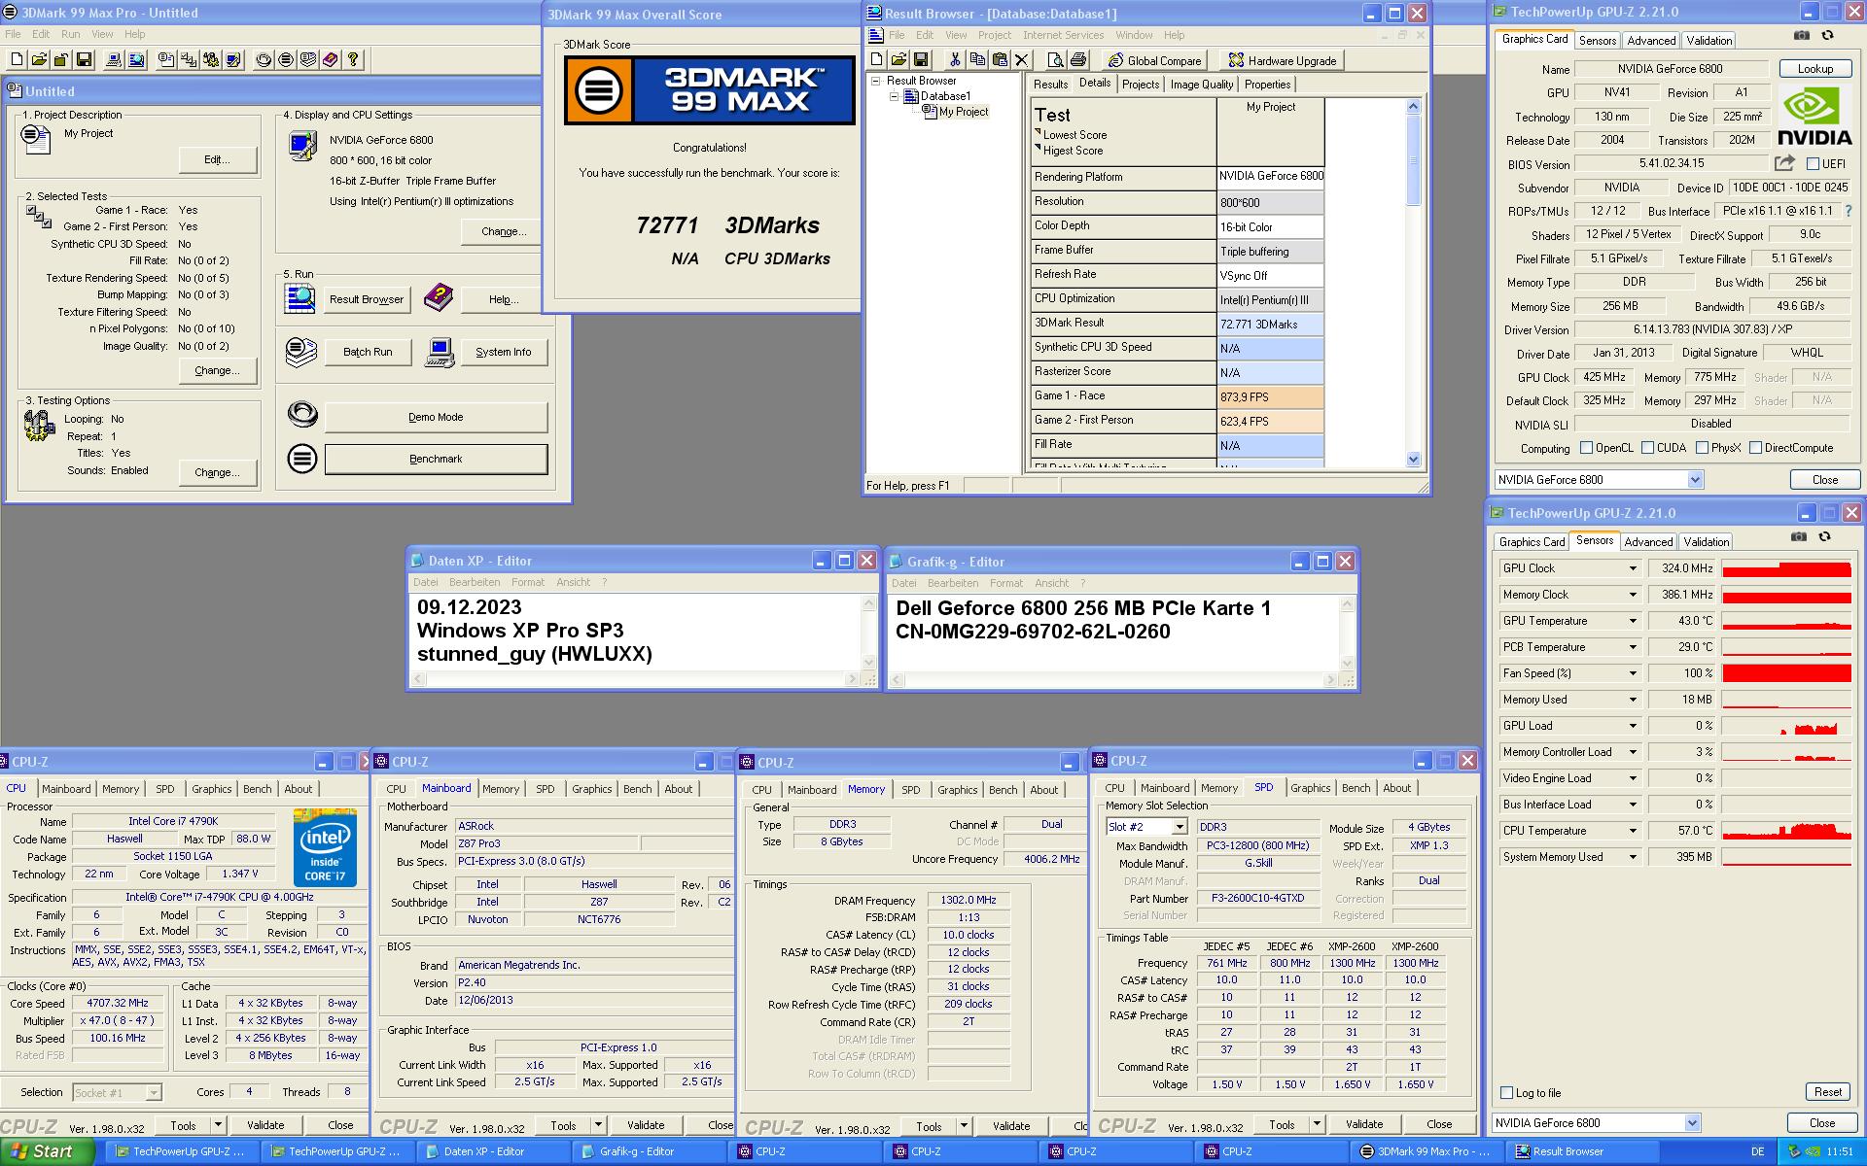Click the Result Browser details scrollbar down arrow
Viewport: 1867px width, 1166px height.
click(x=1413, y=460)
